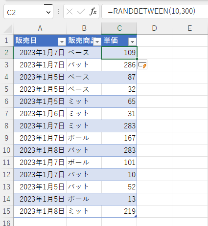
Task: Click the Insert Function fx icon
Action: [x=93, y=12]
